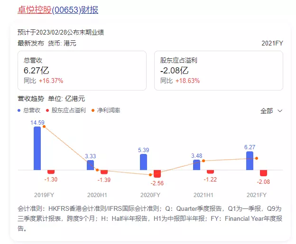
Task: Click the 最新发布 label
Action: click(31, 44)
